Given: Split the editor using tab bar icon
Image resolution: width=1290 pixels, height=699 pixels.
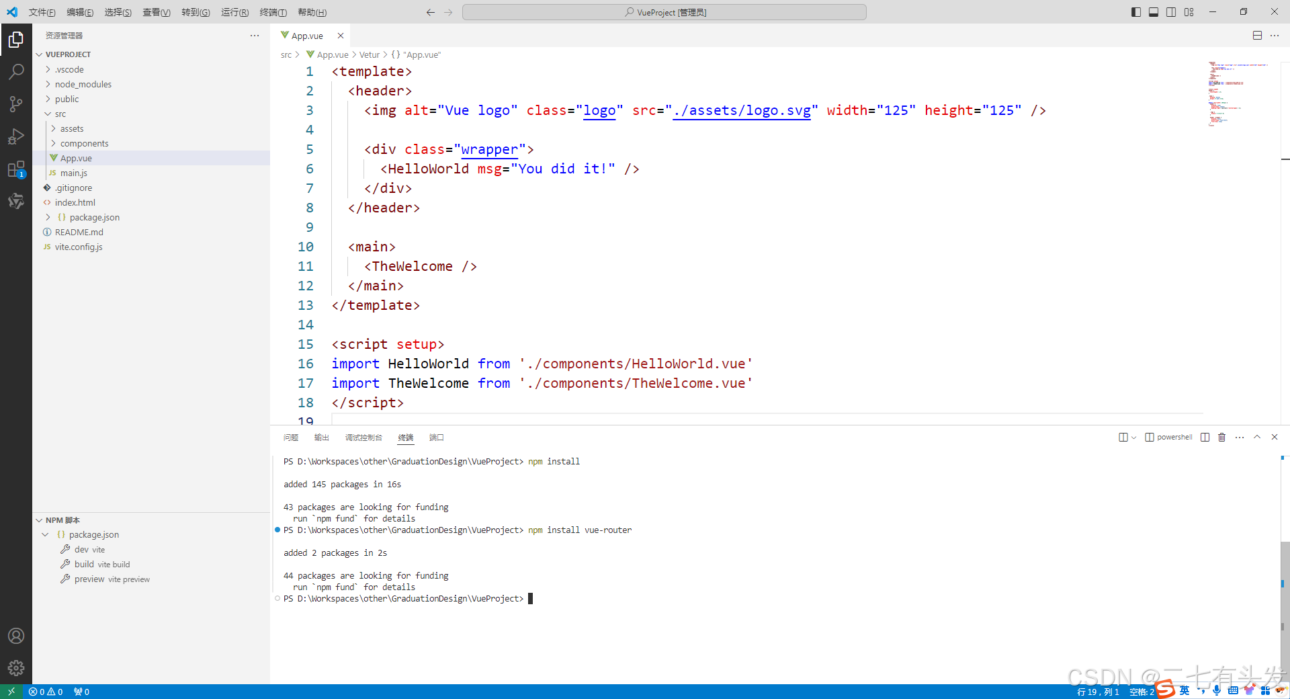Looking at the screenshot, I should pyautogui.click(x=1257, y=36).
